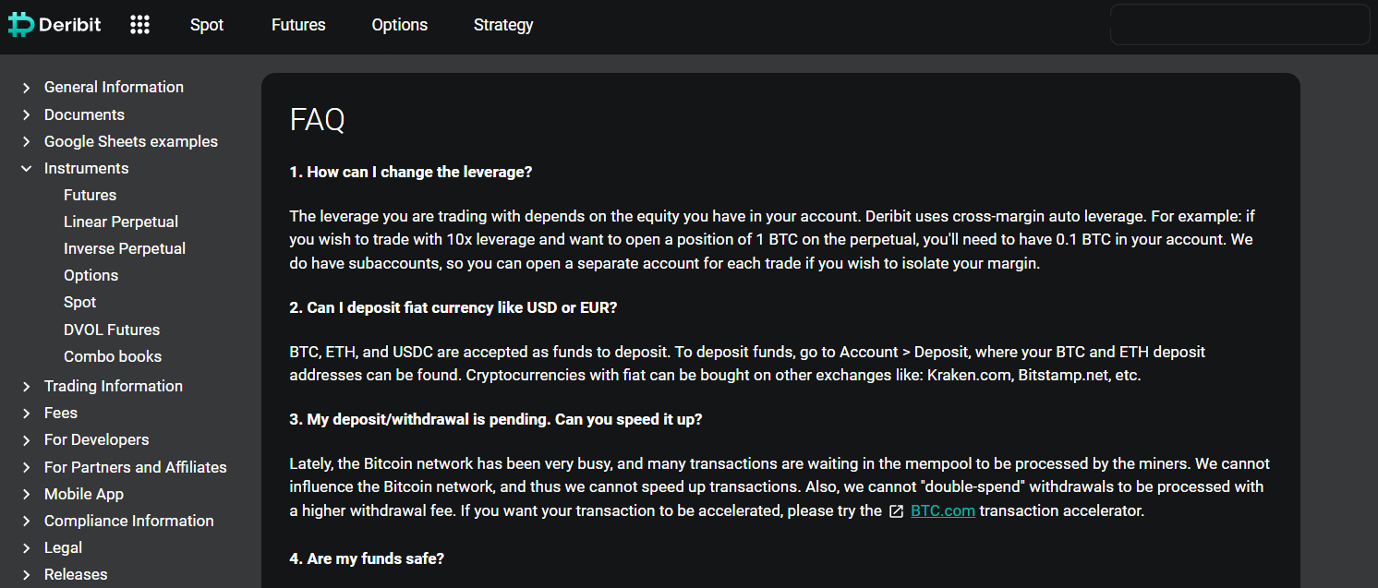The width and height of the screenshot is (1378, 588).
Task: Click the Deribit logo icon
Action: 20,25
